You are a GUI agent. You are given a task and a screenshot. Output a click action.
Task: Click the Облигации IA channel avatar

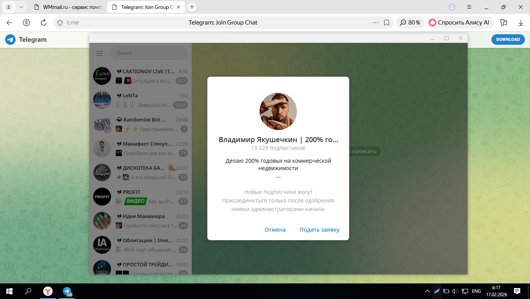pos(102,245)
